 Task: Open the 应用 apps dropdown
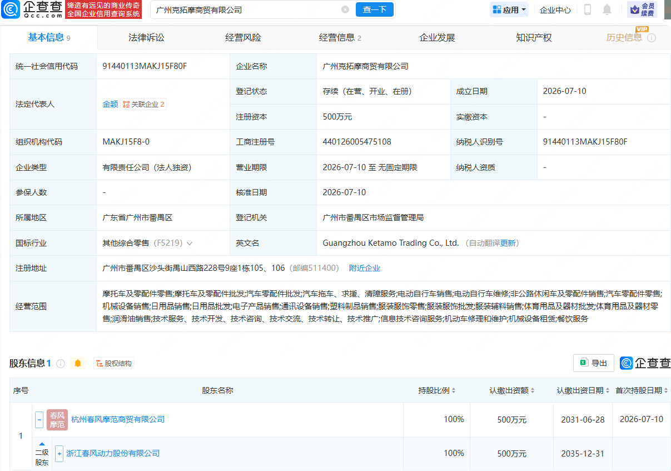tap(509, 9)
